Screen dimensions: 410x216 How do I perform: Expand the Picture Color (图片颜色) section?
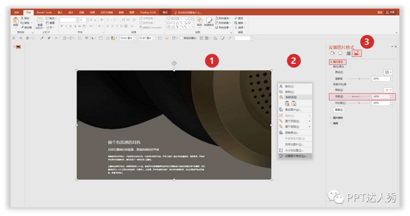337,118
